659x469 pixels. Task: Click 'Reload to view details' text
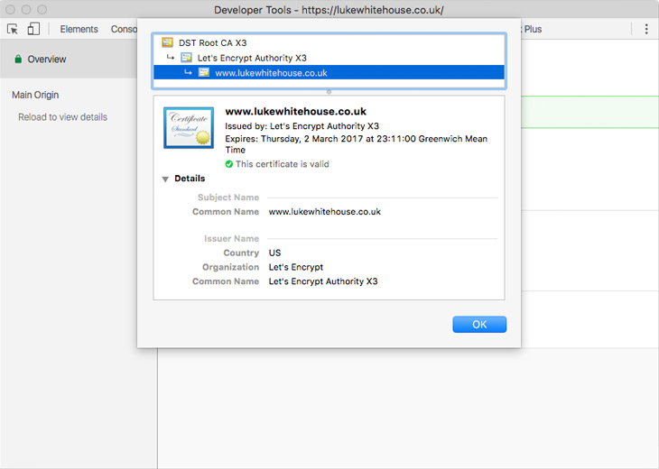(62, 117)
